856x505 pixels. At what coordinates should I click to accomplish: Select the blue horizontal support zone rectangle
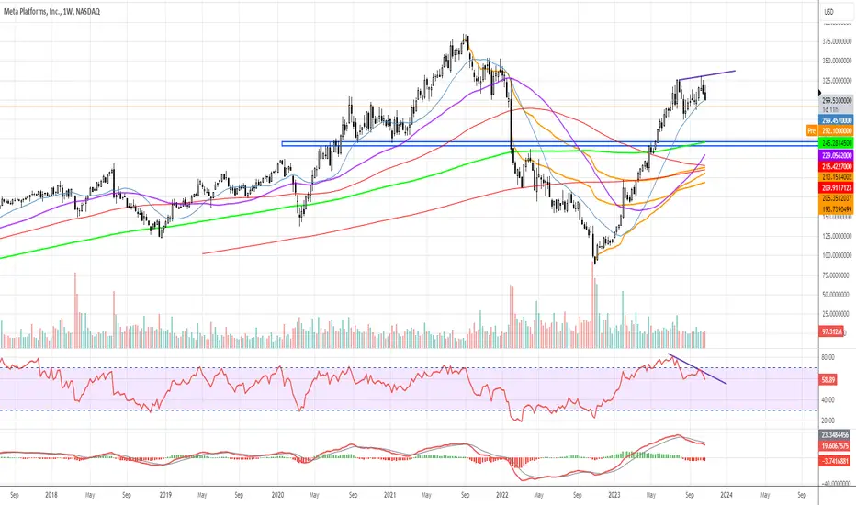click(x=550, y=144)
